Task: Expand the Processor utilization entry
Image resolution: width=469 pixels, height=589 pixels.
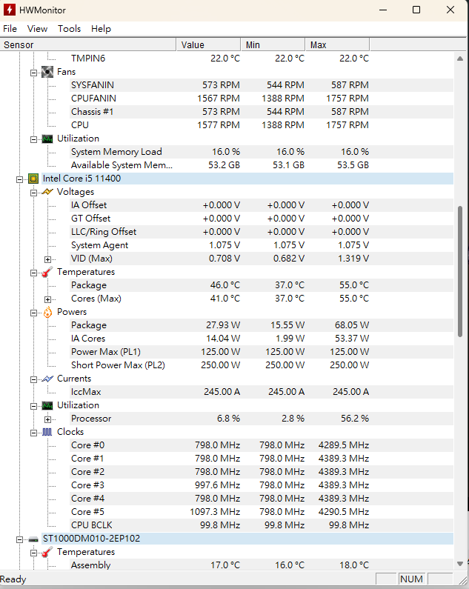Action: click(47, 419)
